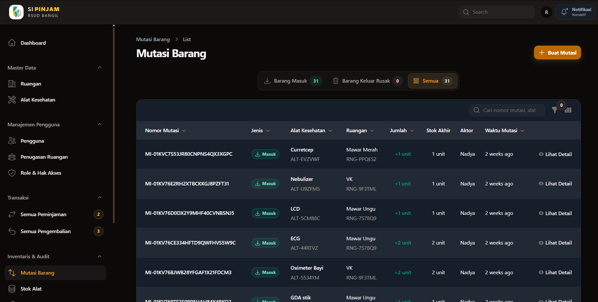Viewport: 598px width, 302px height.
Task: Collapse the Master Data section
Action: point(100,68)
